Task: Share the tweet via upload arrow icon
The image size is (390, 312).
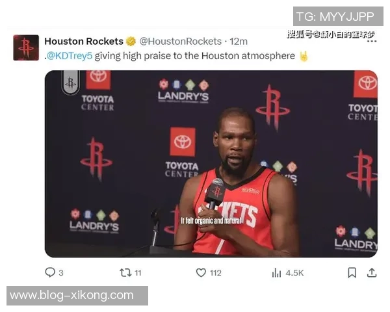Action: tap(372, 272)
